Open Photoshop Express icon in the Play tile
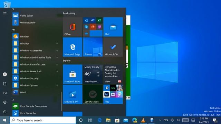 (x=107, y=94)
